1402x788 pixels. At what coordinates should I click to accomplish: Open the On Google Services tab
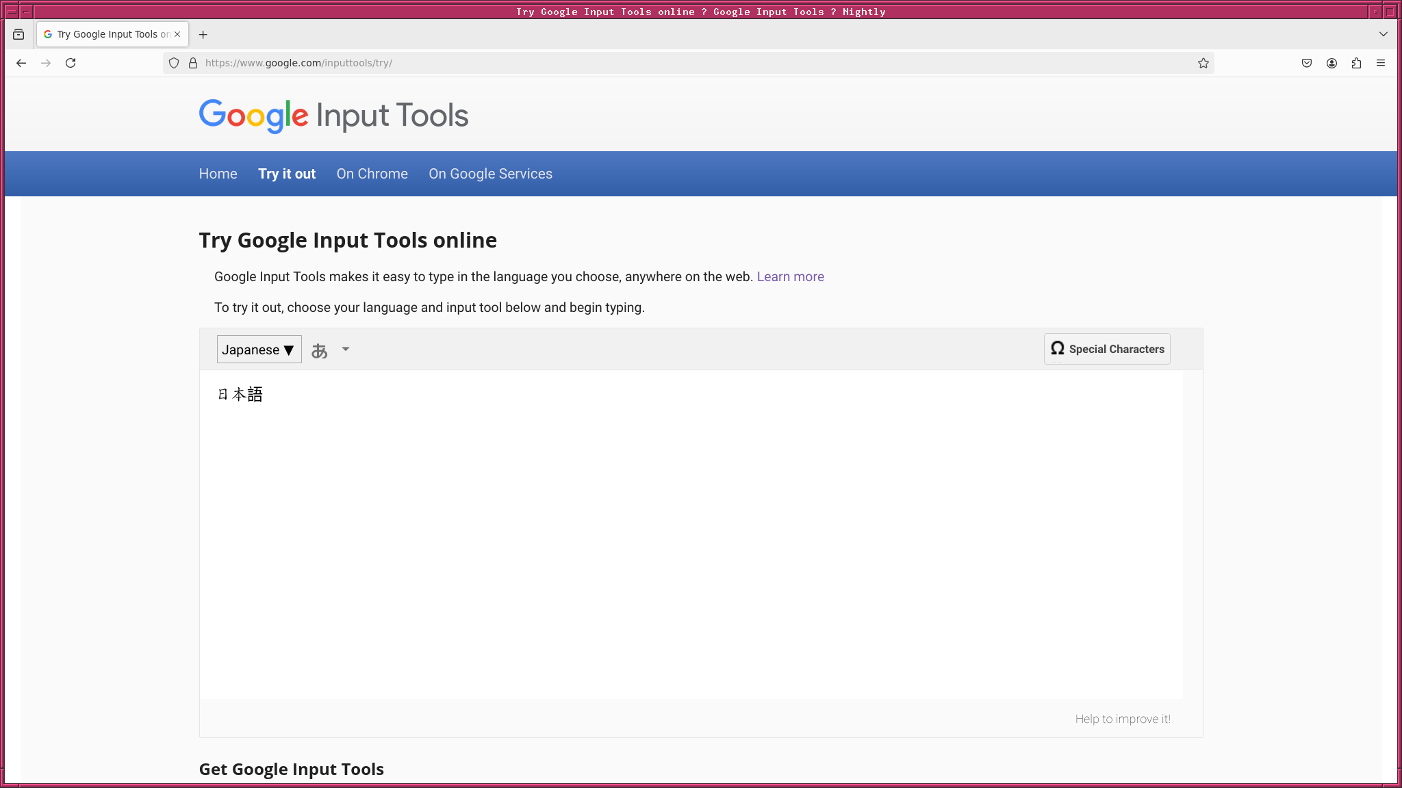coord(490,174)
